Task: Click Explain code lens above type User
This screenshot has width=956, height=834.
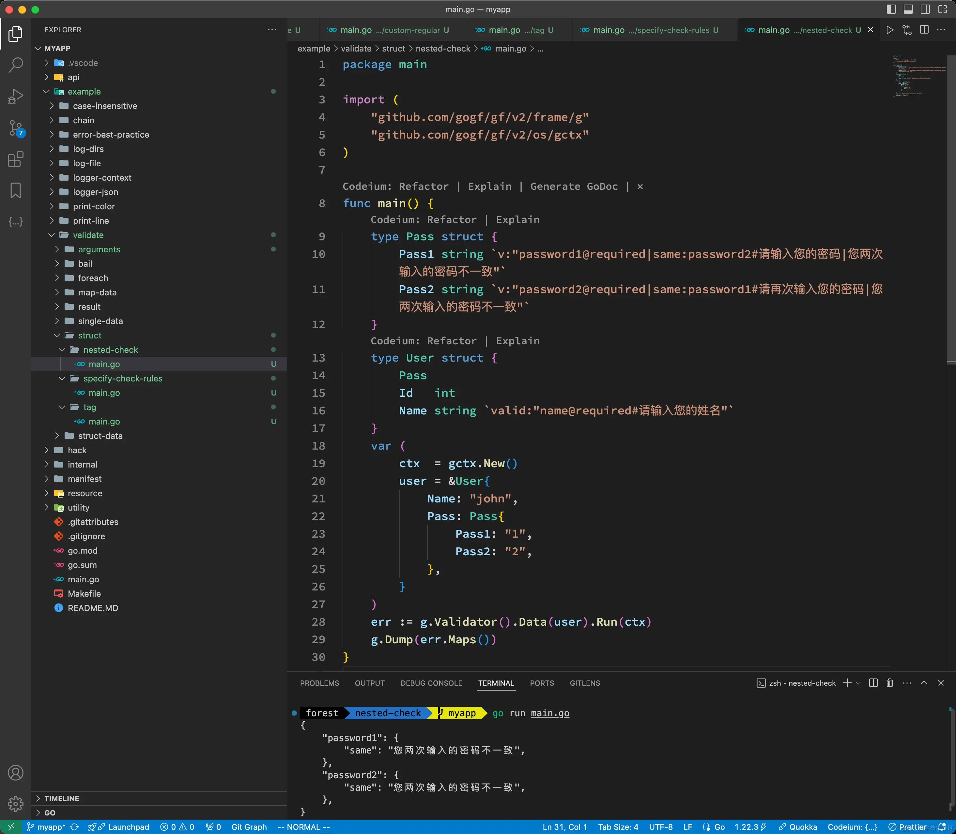Action: point(517,341)
